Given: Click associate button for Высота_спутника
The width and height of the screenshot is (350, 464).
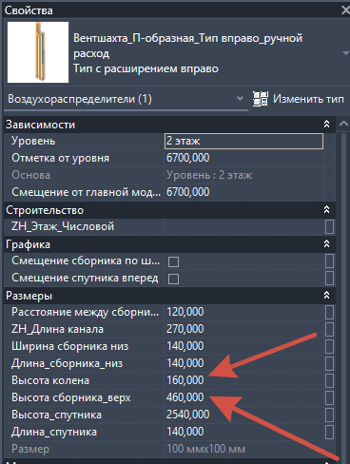Looking at the screenshot, I should [x=329, y=416].
